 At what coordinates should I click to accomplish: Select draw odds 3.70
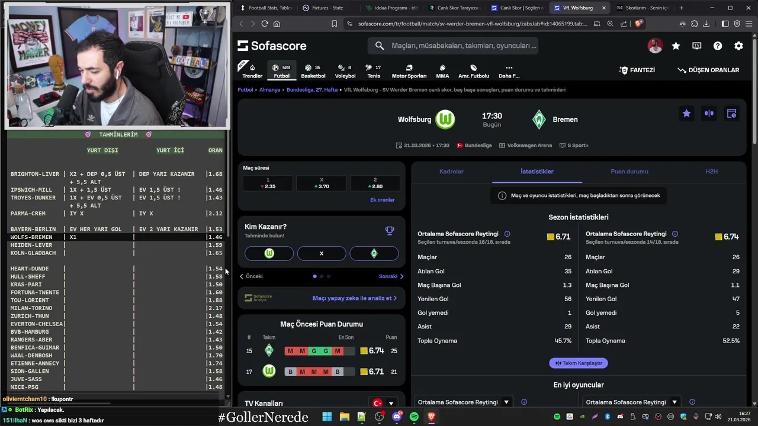tap(321, 183)
